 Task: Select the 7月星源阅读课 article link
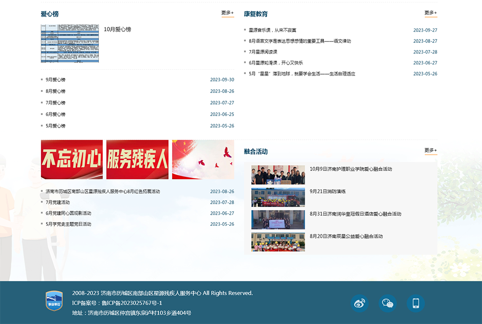[263, 52]
